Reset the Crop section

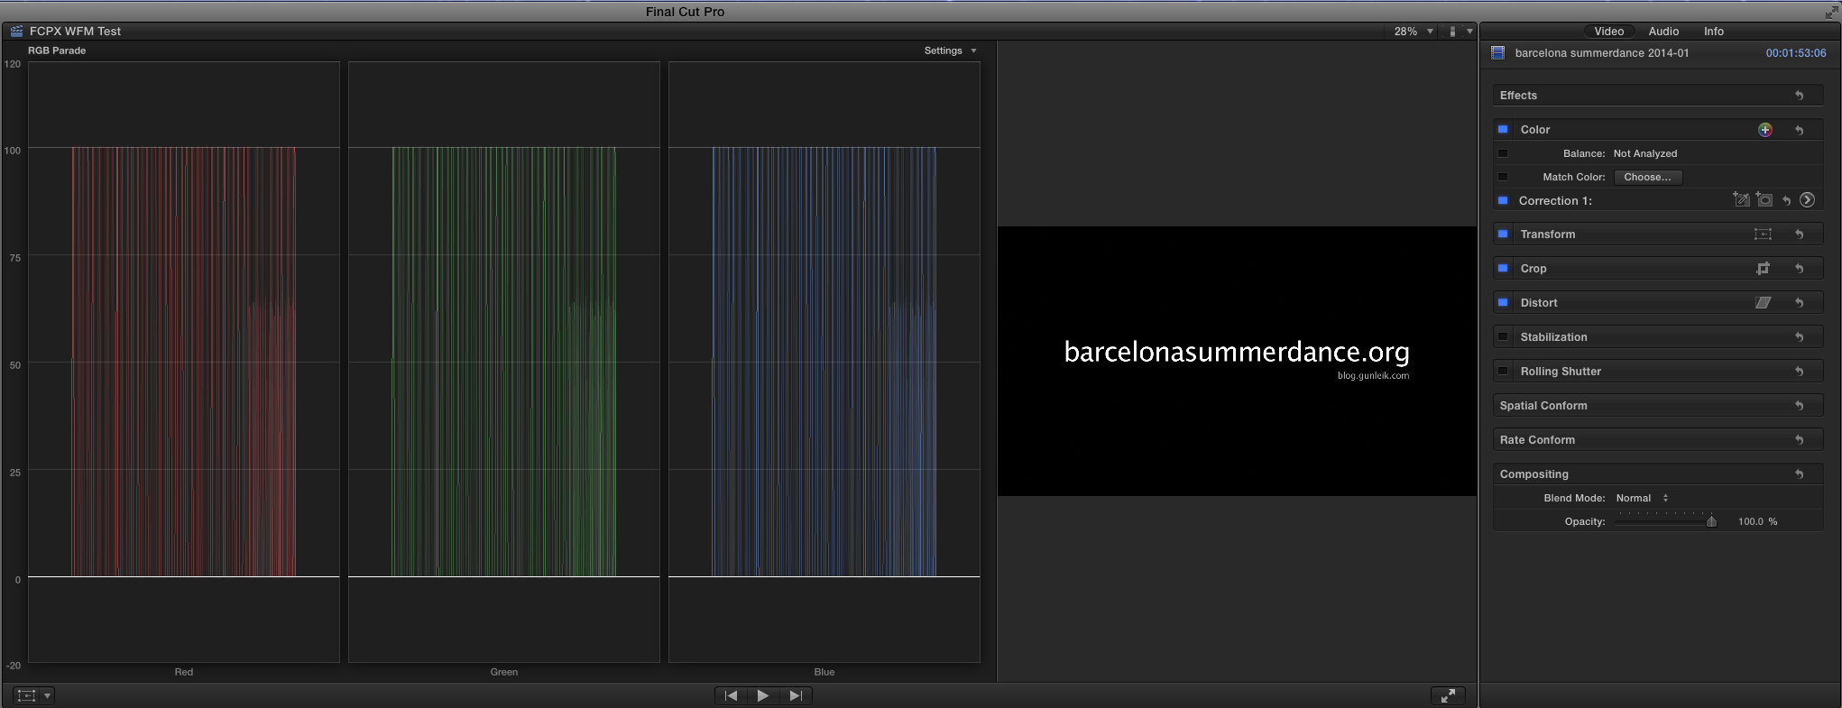(1799, 269)
